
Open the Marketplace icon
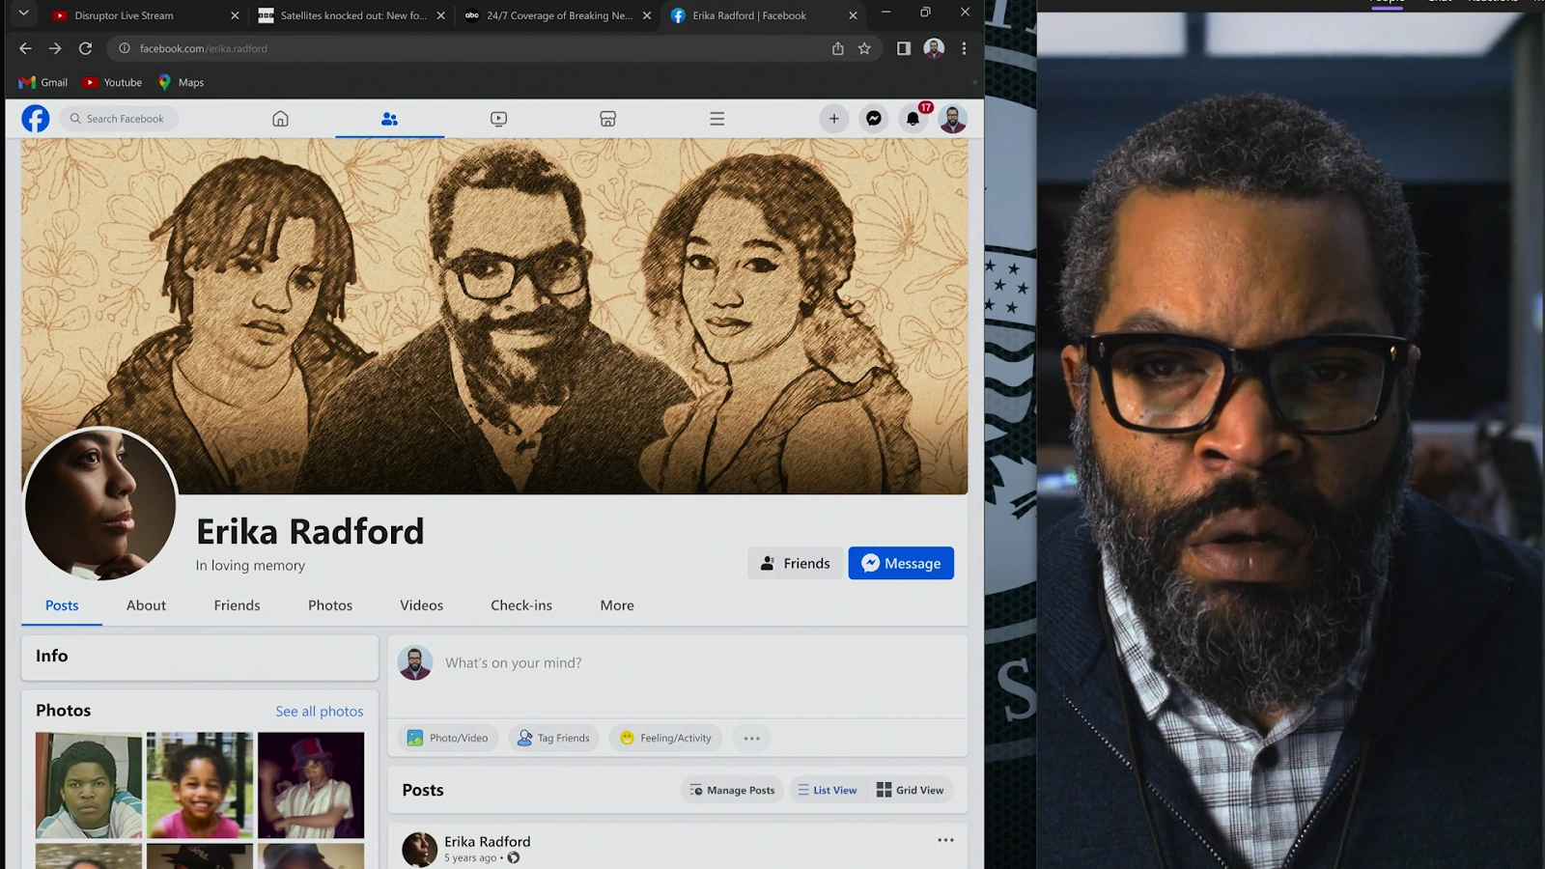607,119
